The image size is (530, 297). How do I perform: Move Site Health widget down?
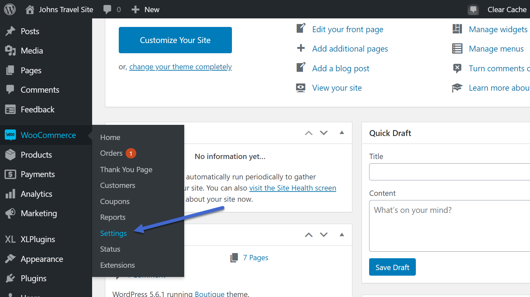pos(324,133)
